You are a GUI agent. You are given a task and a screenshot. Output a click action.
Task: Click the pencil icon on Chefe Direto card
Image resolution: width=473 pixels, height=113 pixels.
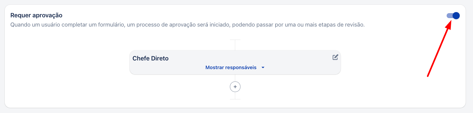pos(335,57)
